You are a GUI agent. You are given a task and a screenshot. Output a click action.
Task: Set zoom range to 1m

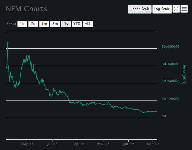click(x=44, y=24)
